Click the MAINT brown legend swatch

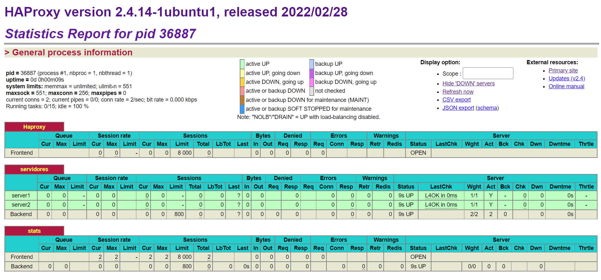[242, 100]
